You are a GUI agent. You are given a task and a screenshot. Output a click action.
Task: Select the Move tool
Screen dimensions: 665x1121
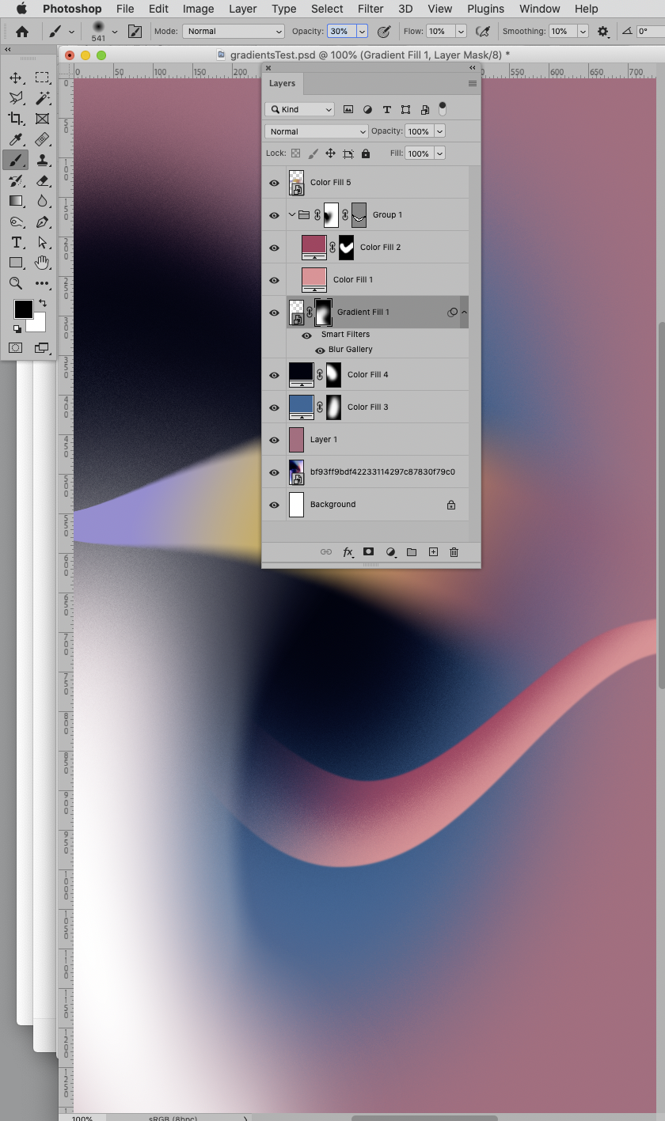16,77
